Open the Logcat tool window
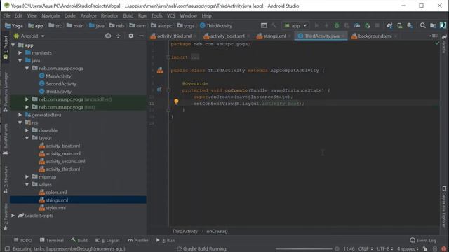The image size is (449, 252). [107, 241]
